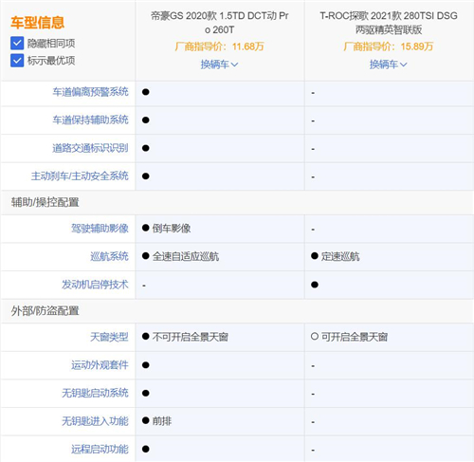Open the 车道保持辅助系统 link
This screenshot has height=462, width=474.
pyautogui.click(x=90, y=120)
